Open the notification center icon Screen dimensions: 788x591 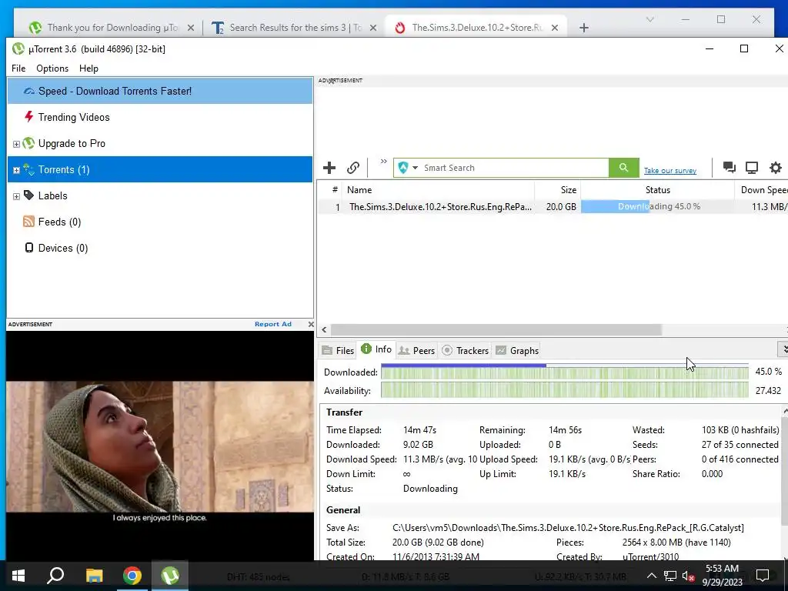[763, 576]
